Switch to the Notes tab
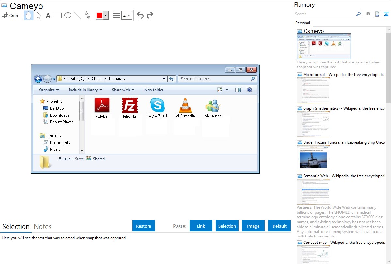391x264 pixels. (43, 227)
